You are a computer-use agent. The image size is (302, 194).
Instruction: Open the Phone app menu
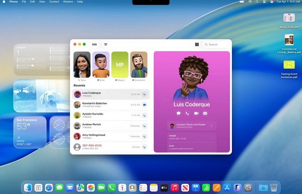coord(14,1)
